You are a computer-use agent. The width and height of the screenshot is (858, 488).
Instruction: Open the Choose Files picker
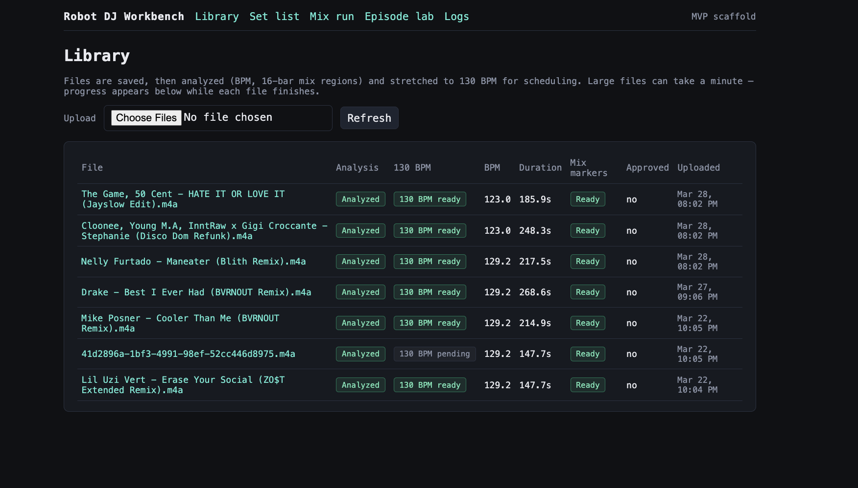(145, 117)
